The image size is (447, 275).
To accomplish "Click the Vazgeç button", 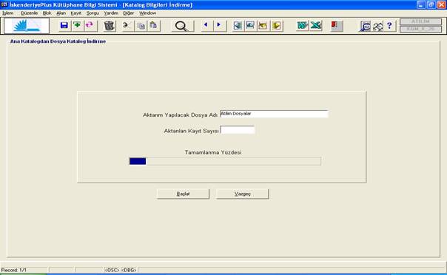I will pos(242,194).
